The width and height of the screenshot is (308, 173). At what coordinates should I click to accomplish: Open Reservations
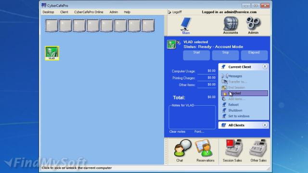point(205,150)
